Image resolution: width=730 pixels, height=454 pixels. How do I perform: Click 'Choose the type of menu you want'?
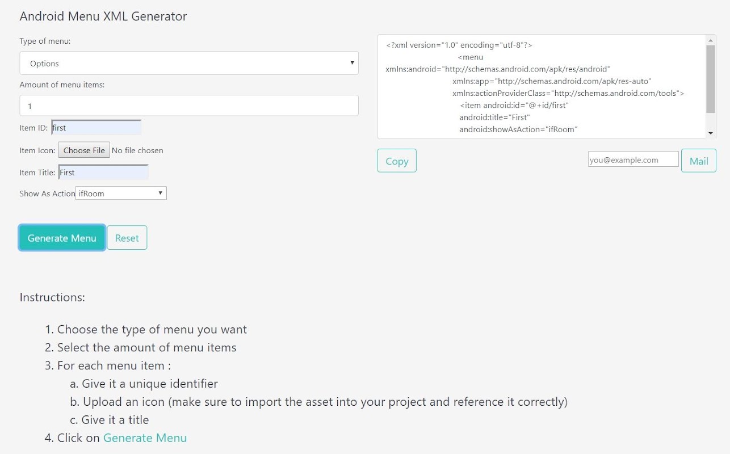(152, 329)
